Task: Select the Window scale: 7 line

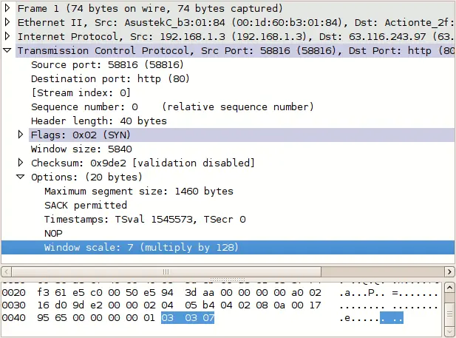Action: [228, 248]
